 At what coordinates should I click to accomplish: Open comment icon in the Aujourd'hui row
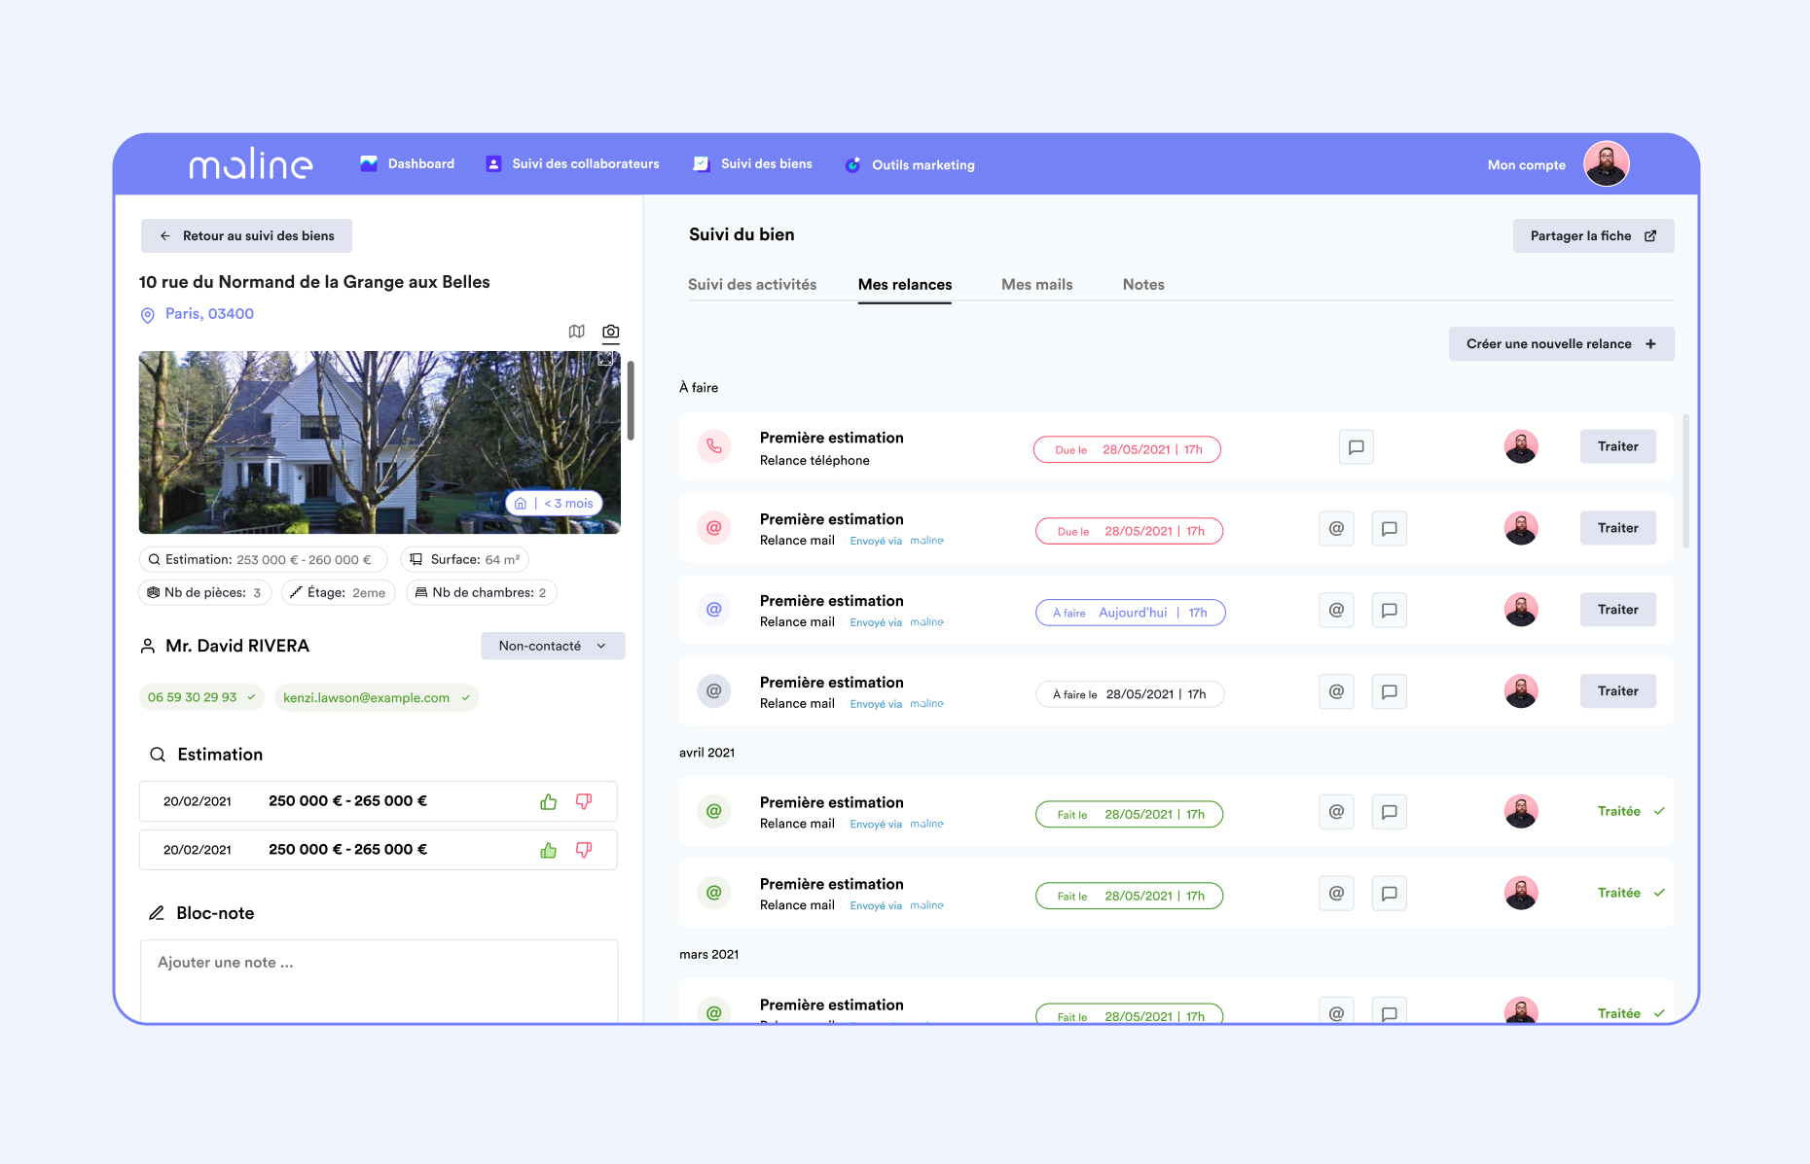(x=1390, y=611)
